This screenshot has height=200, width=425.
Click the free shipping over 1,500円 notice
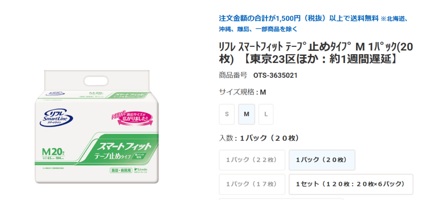click(x=298, y=18)
